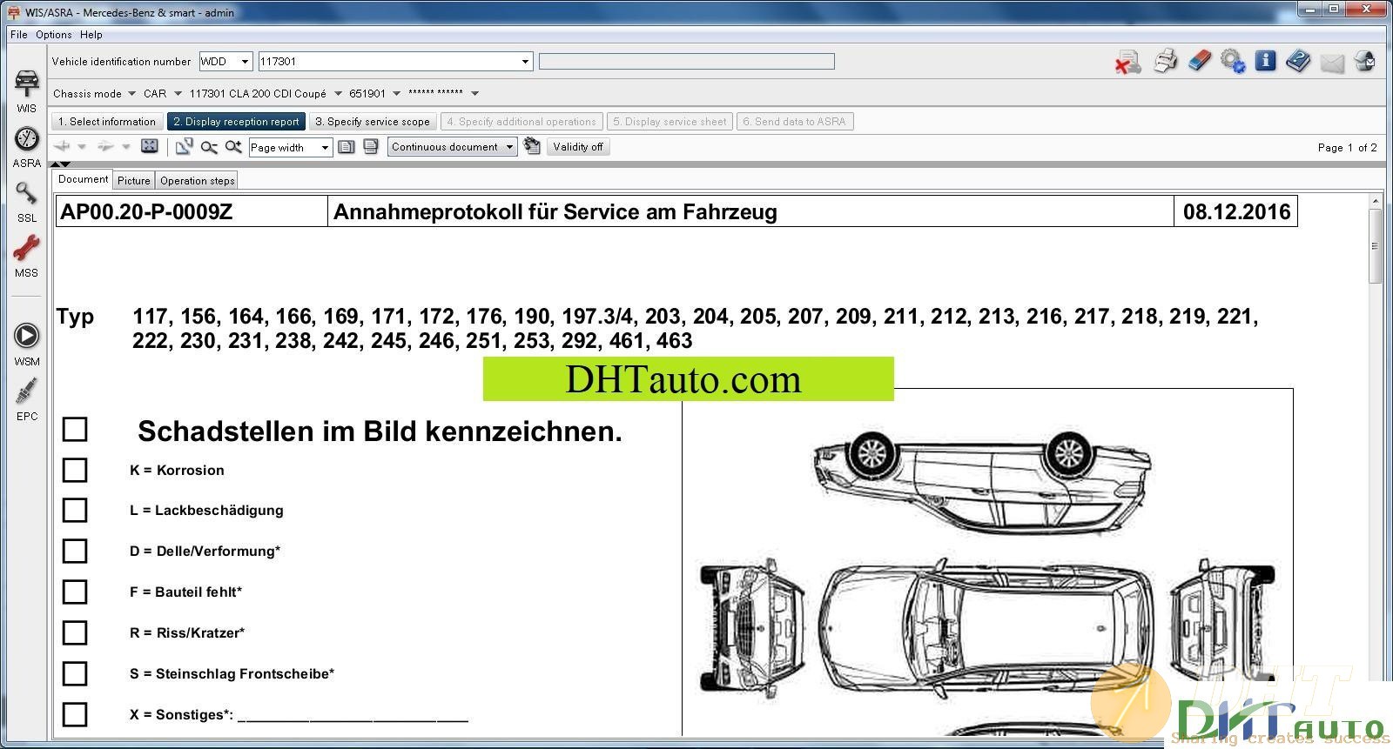The width and height of the screenshot is (1393, 749).
Task: Click the back navigation arrow icon
Action: pyautogui.click(x=62, y=146)
